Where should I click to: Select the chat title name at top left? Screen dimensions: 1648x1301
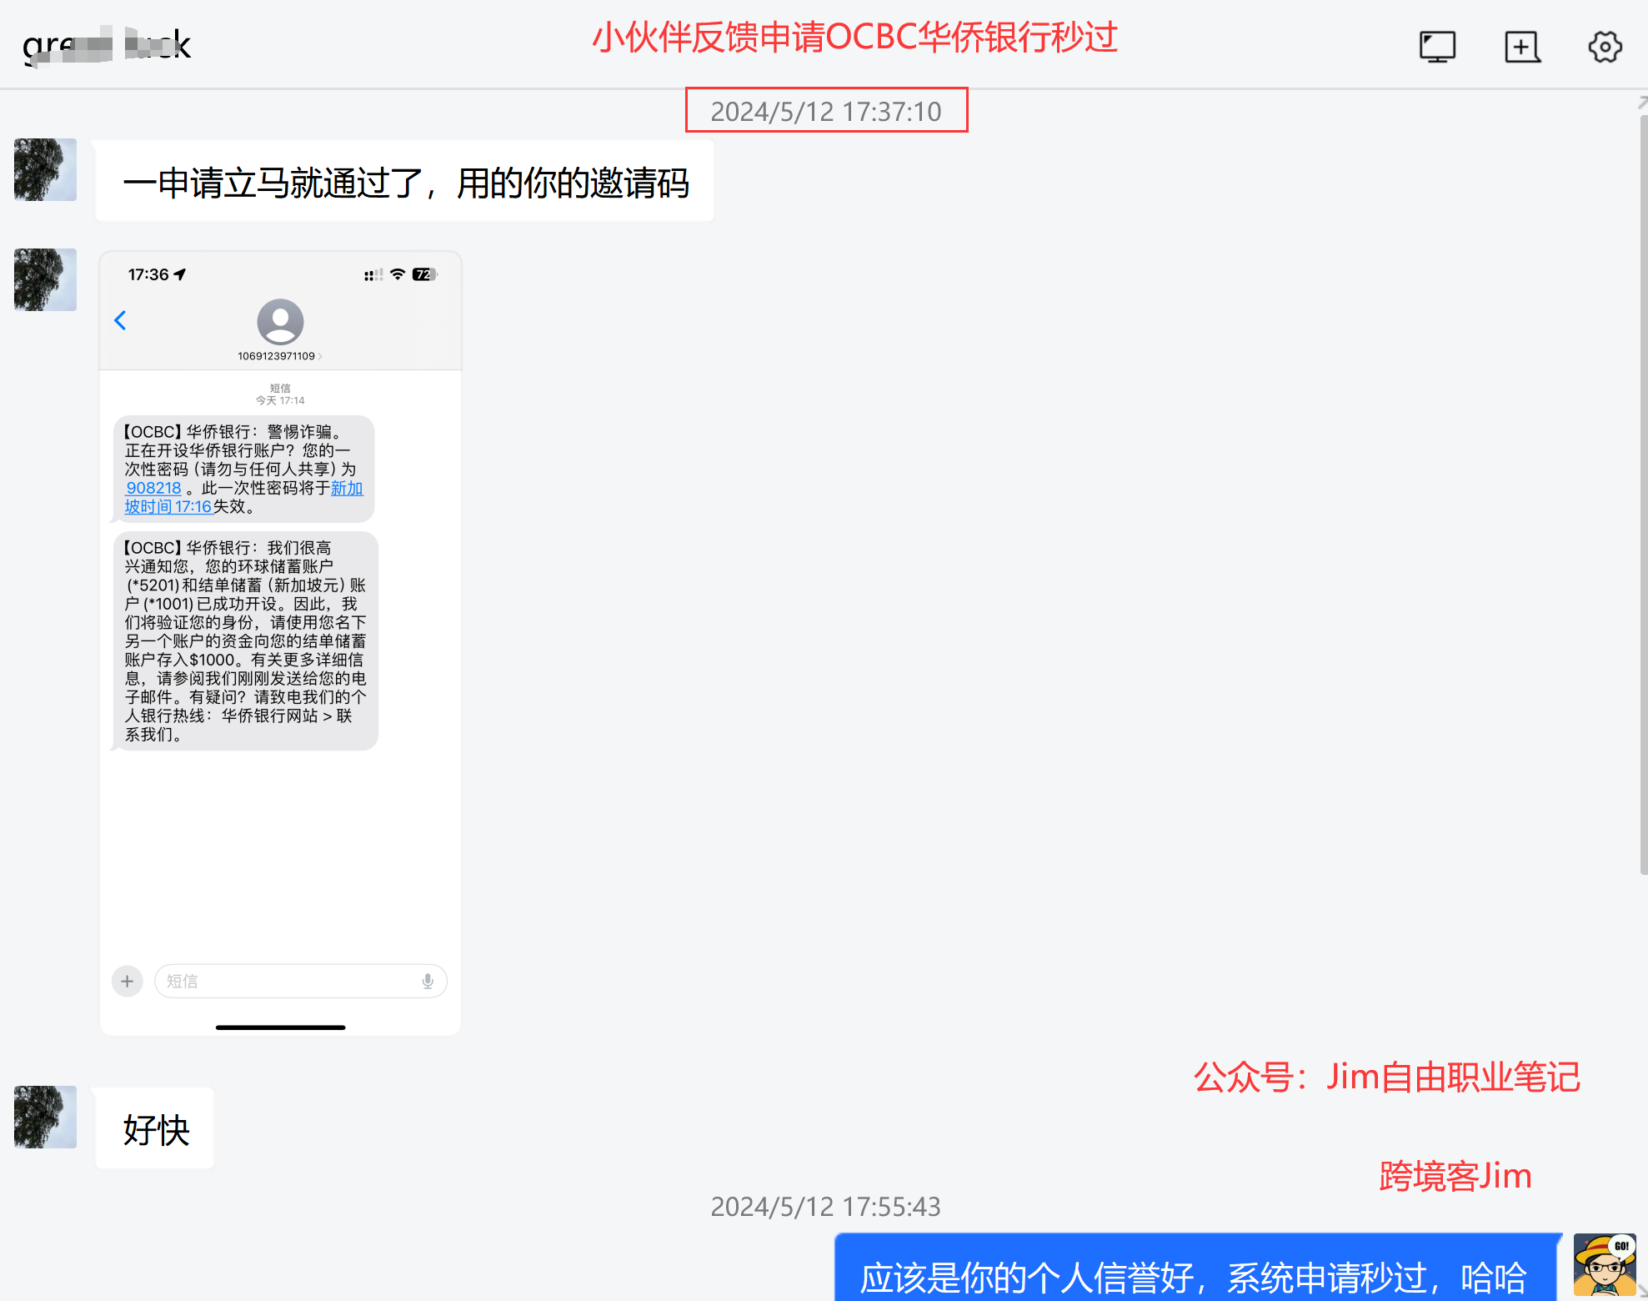(x=106, y=46)
